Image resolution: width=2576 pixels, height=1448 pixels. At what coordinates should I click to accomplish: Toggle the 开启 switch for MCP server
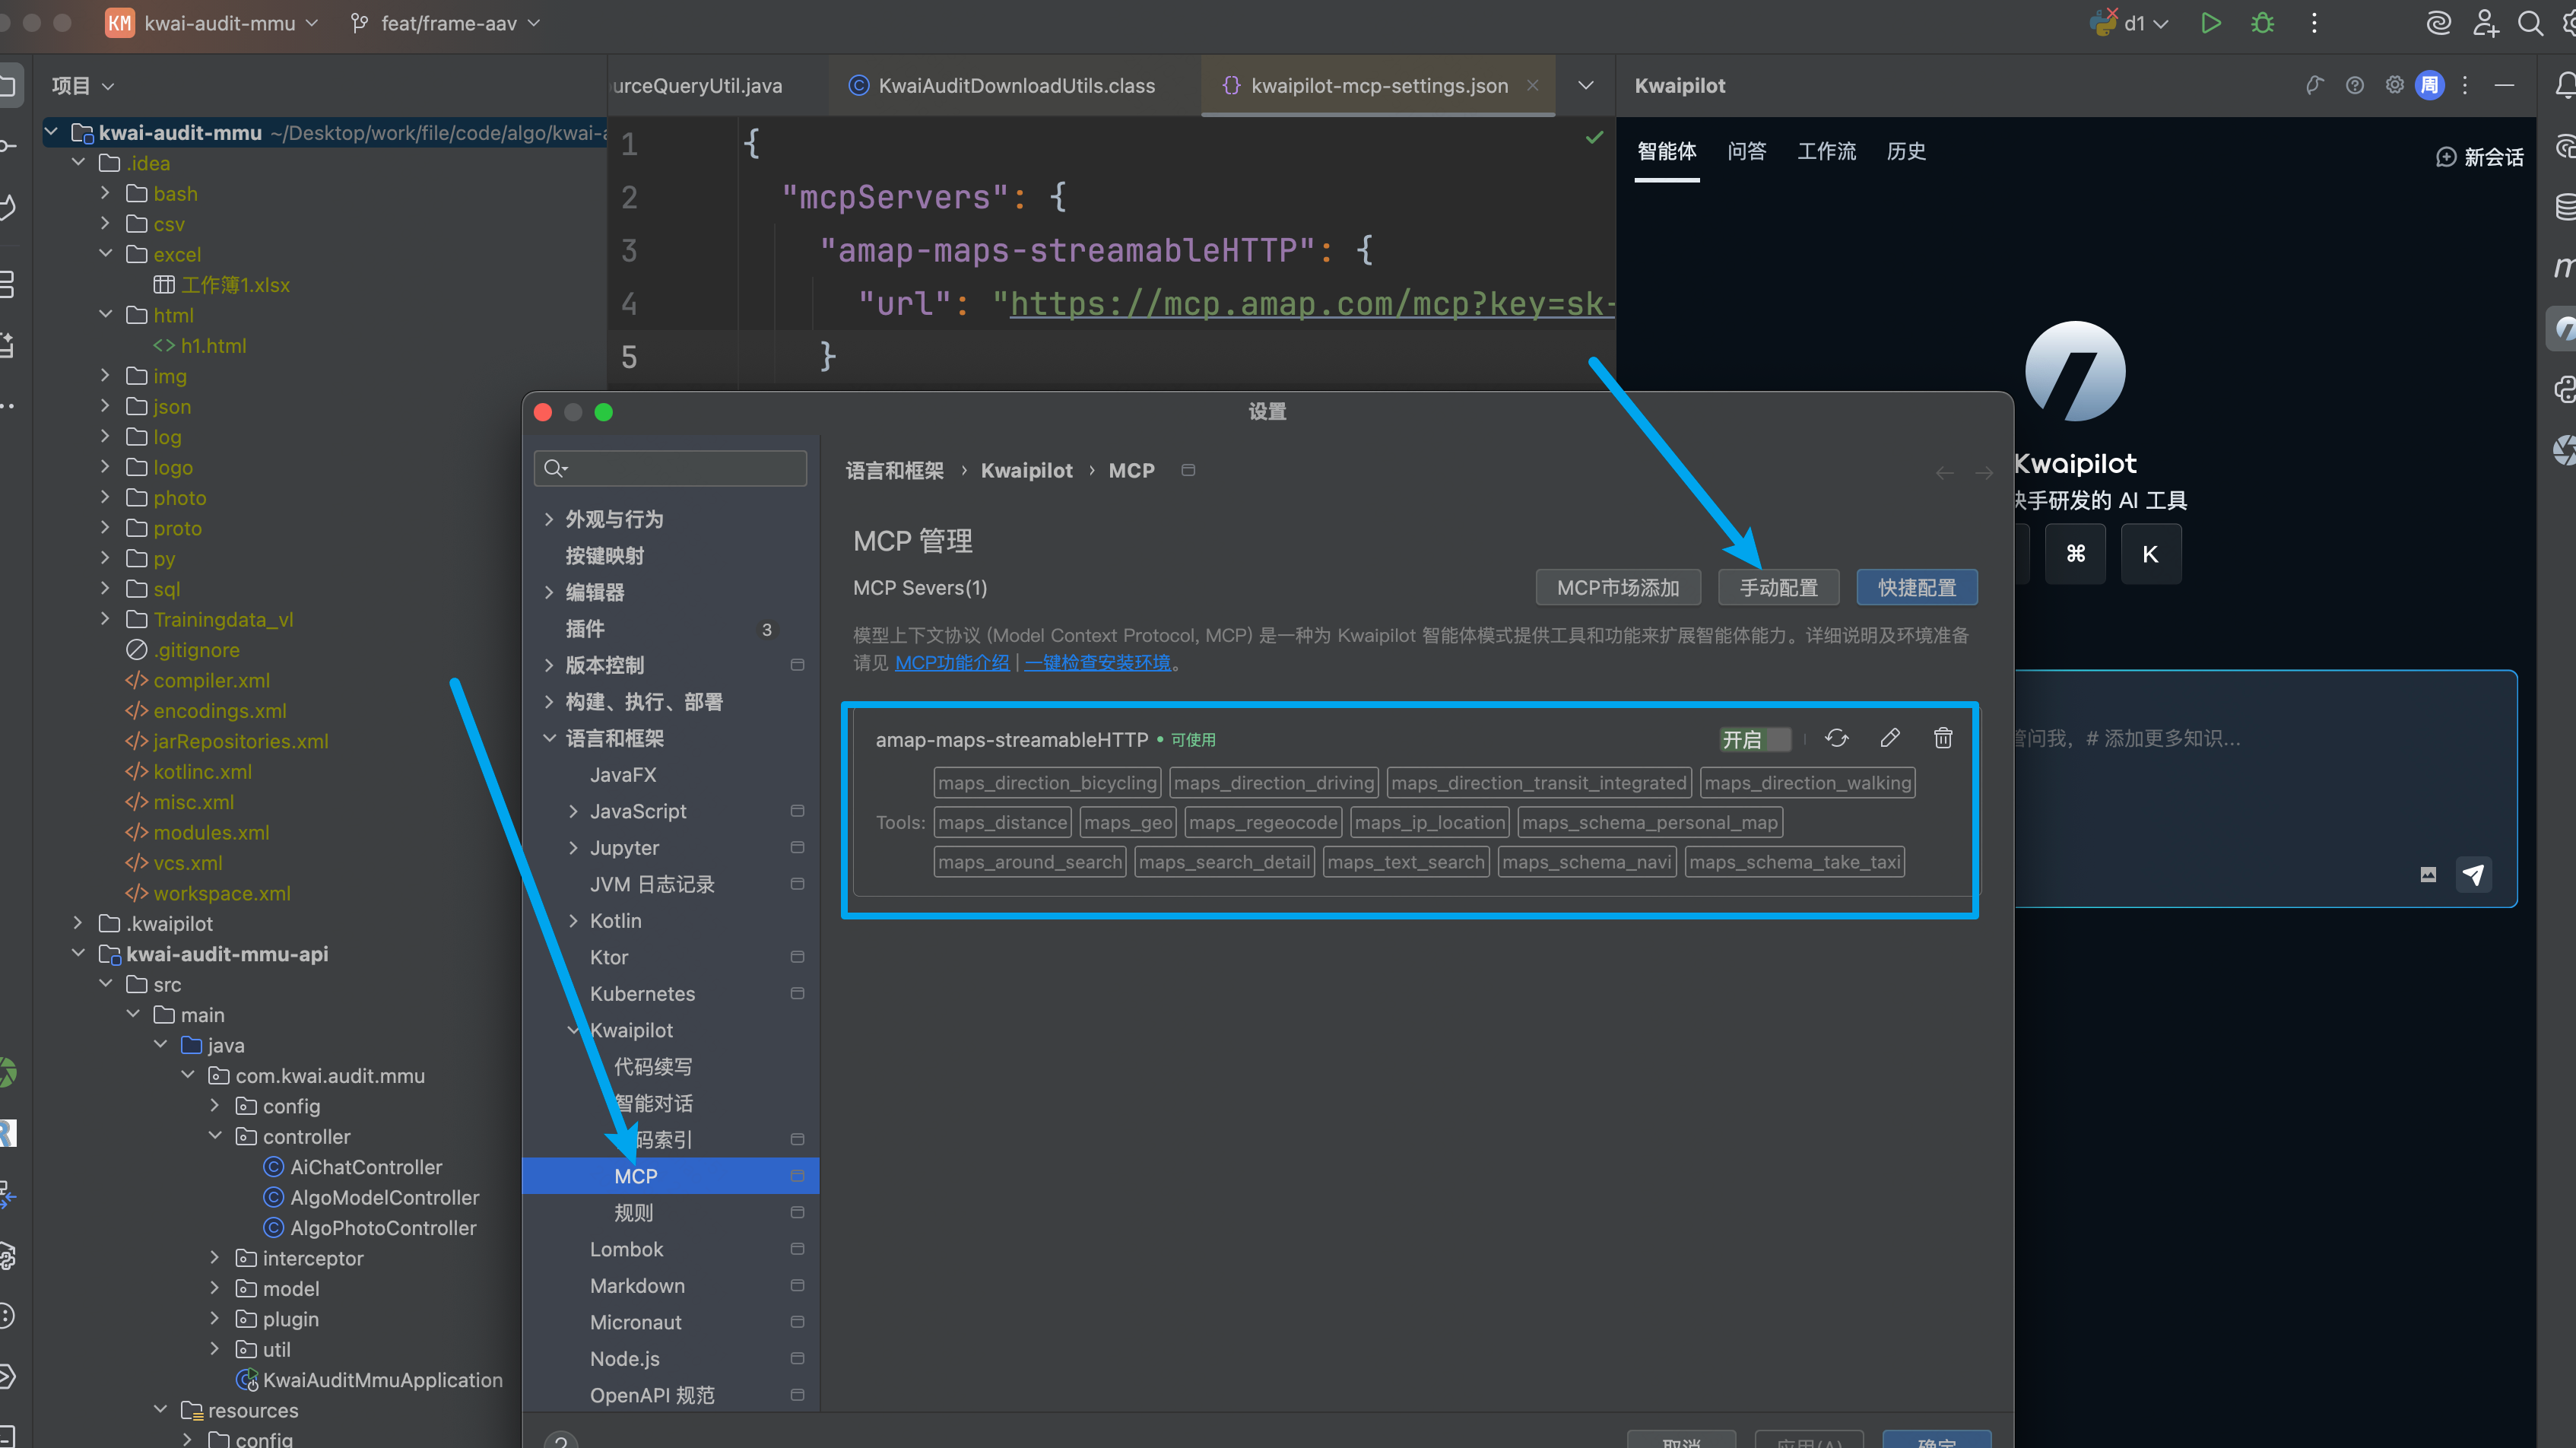(1755, 740)
